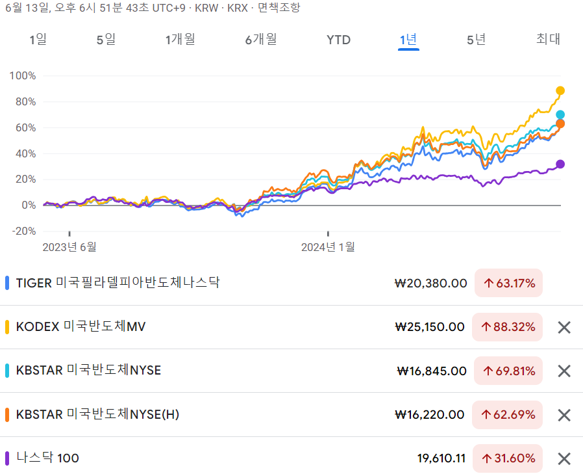Select the 1개월 time range tab

tap(180, 40)
